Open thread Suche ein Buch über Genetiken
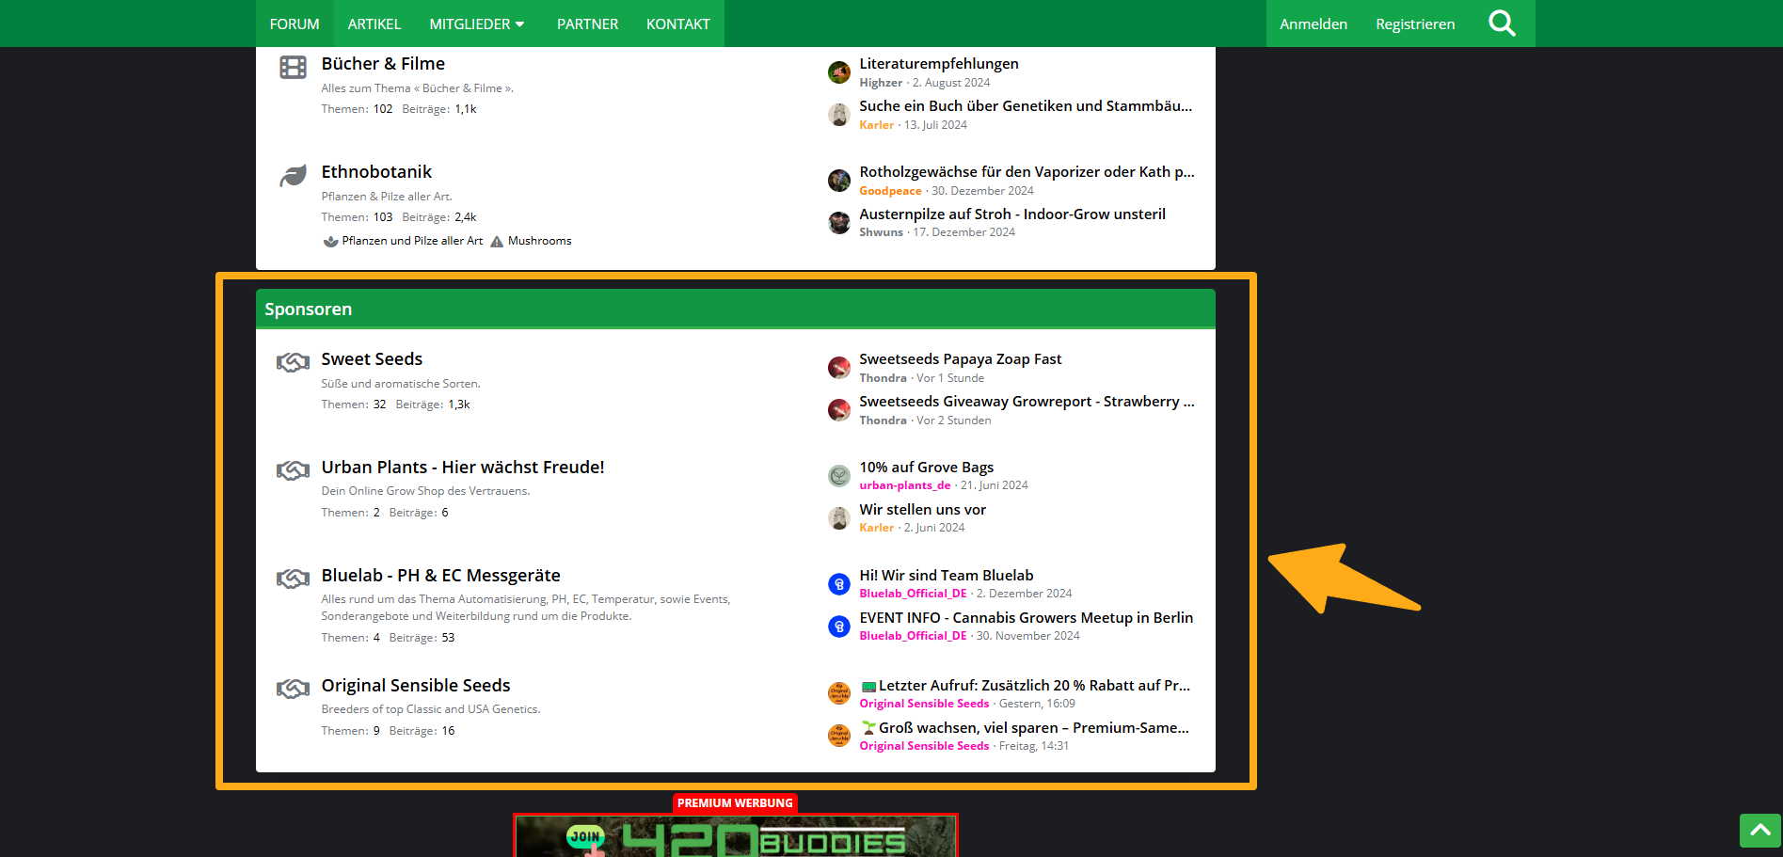Viewport: 1783px width, 857px height. tap(1026, 106)
